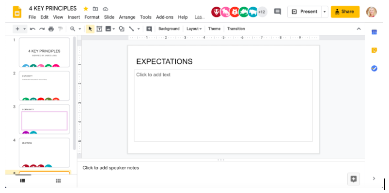Click the +12 more collaborators badge
Image resolution: width=389 pixels, height=193 pixels.
tap(262, 12)
